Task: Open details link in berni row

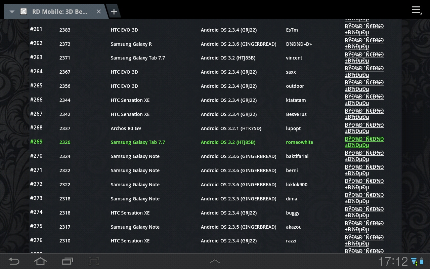Action: [364, 170]
